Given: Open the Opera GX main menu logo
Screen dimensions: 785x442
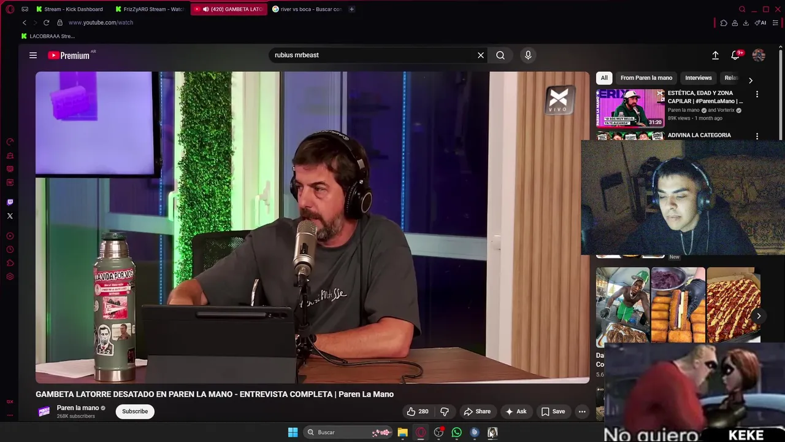Looking at the screenshot, I should click(x=10, y=9).
